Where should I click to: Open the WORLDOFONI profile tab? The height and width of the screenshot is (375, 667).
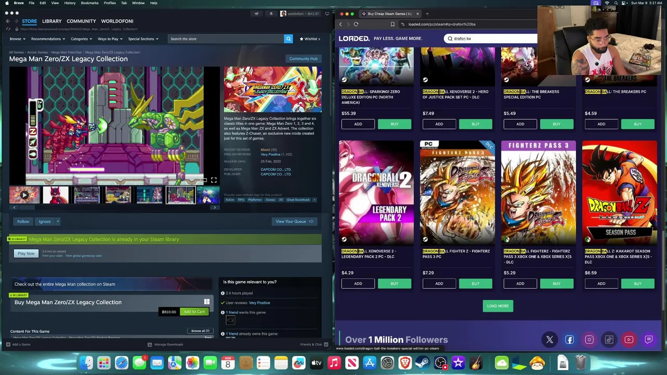click(117, 21)
